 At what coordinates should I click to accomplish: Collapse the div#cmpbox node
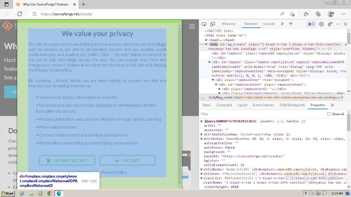click(210, 62)
